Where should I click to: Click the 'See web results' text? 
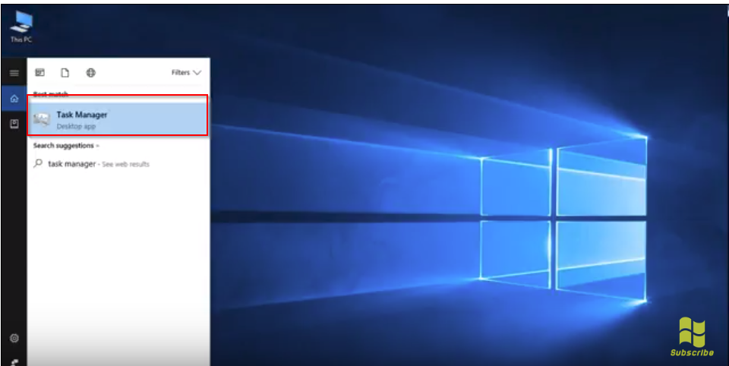point(126,164)
